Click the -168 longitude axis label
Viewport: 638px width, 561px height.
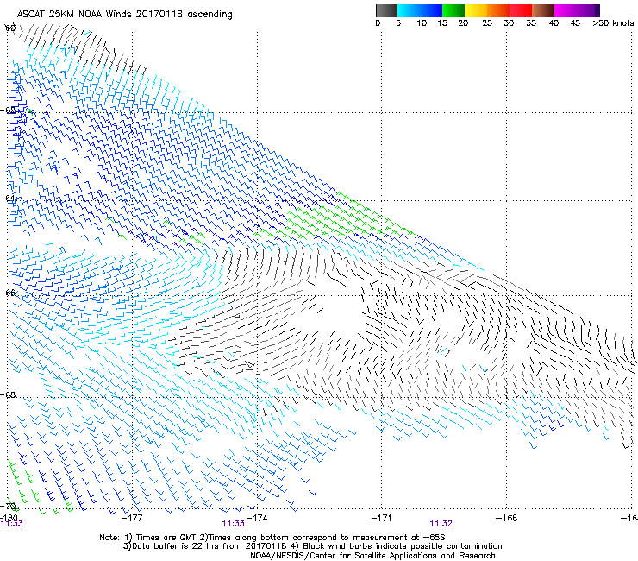click(506, 518)
